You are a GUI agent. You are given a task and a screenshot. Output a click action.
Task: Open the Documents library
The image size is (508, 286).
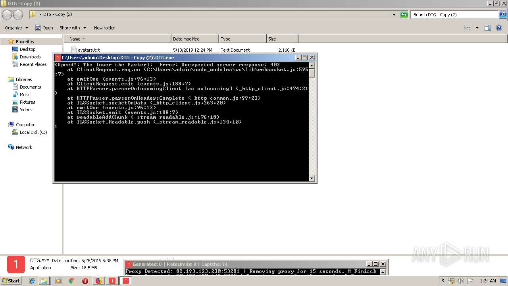pyautogui.click(x=30, y=87)
